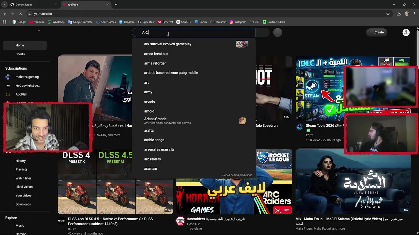This screenshot has width=419, height=235.
Task: Close the Control Room tab
Action: click(56, 5)
